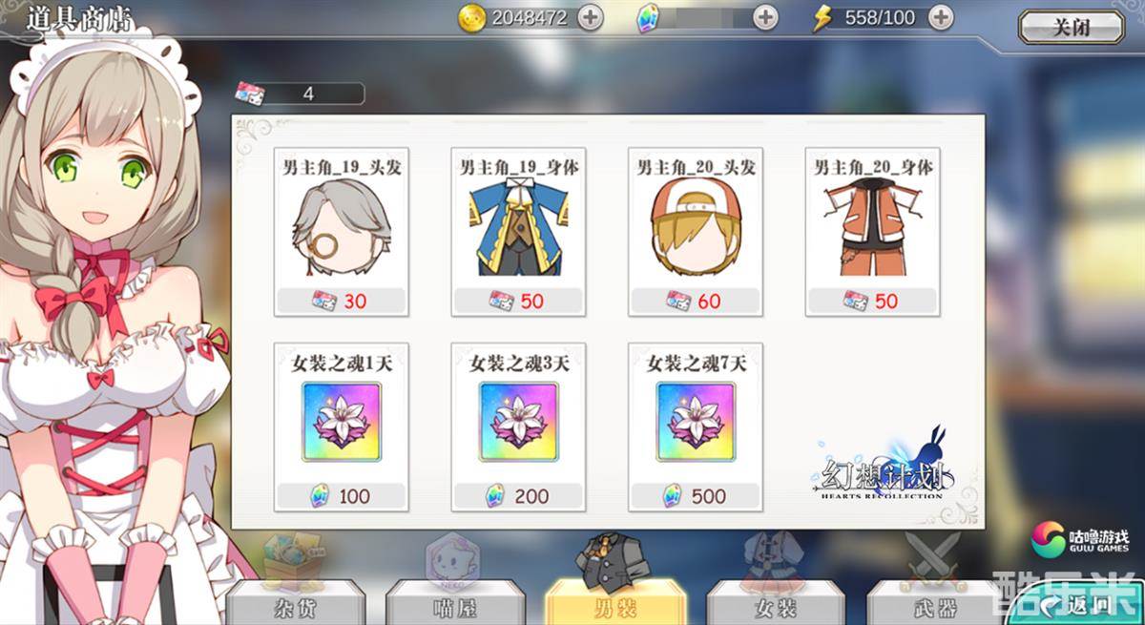Switch to the 喵屋 shop tab
Viewport: 1145px width, 625px height.
click(455, 603)
